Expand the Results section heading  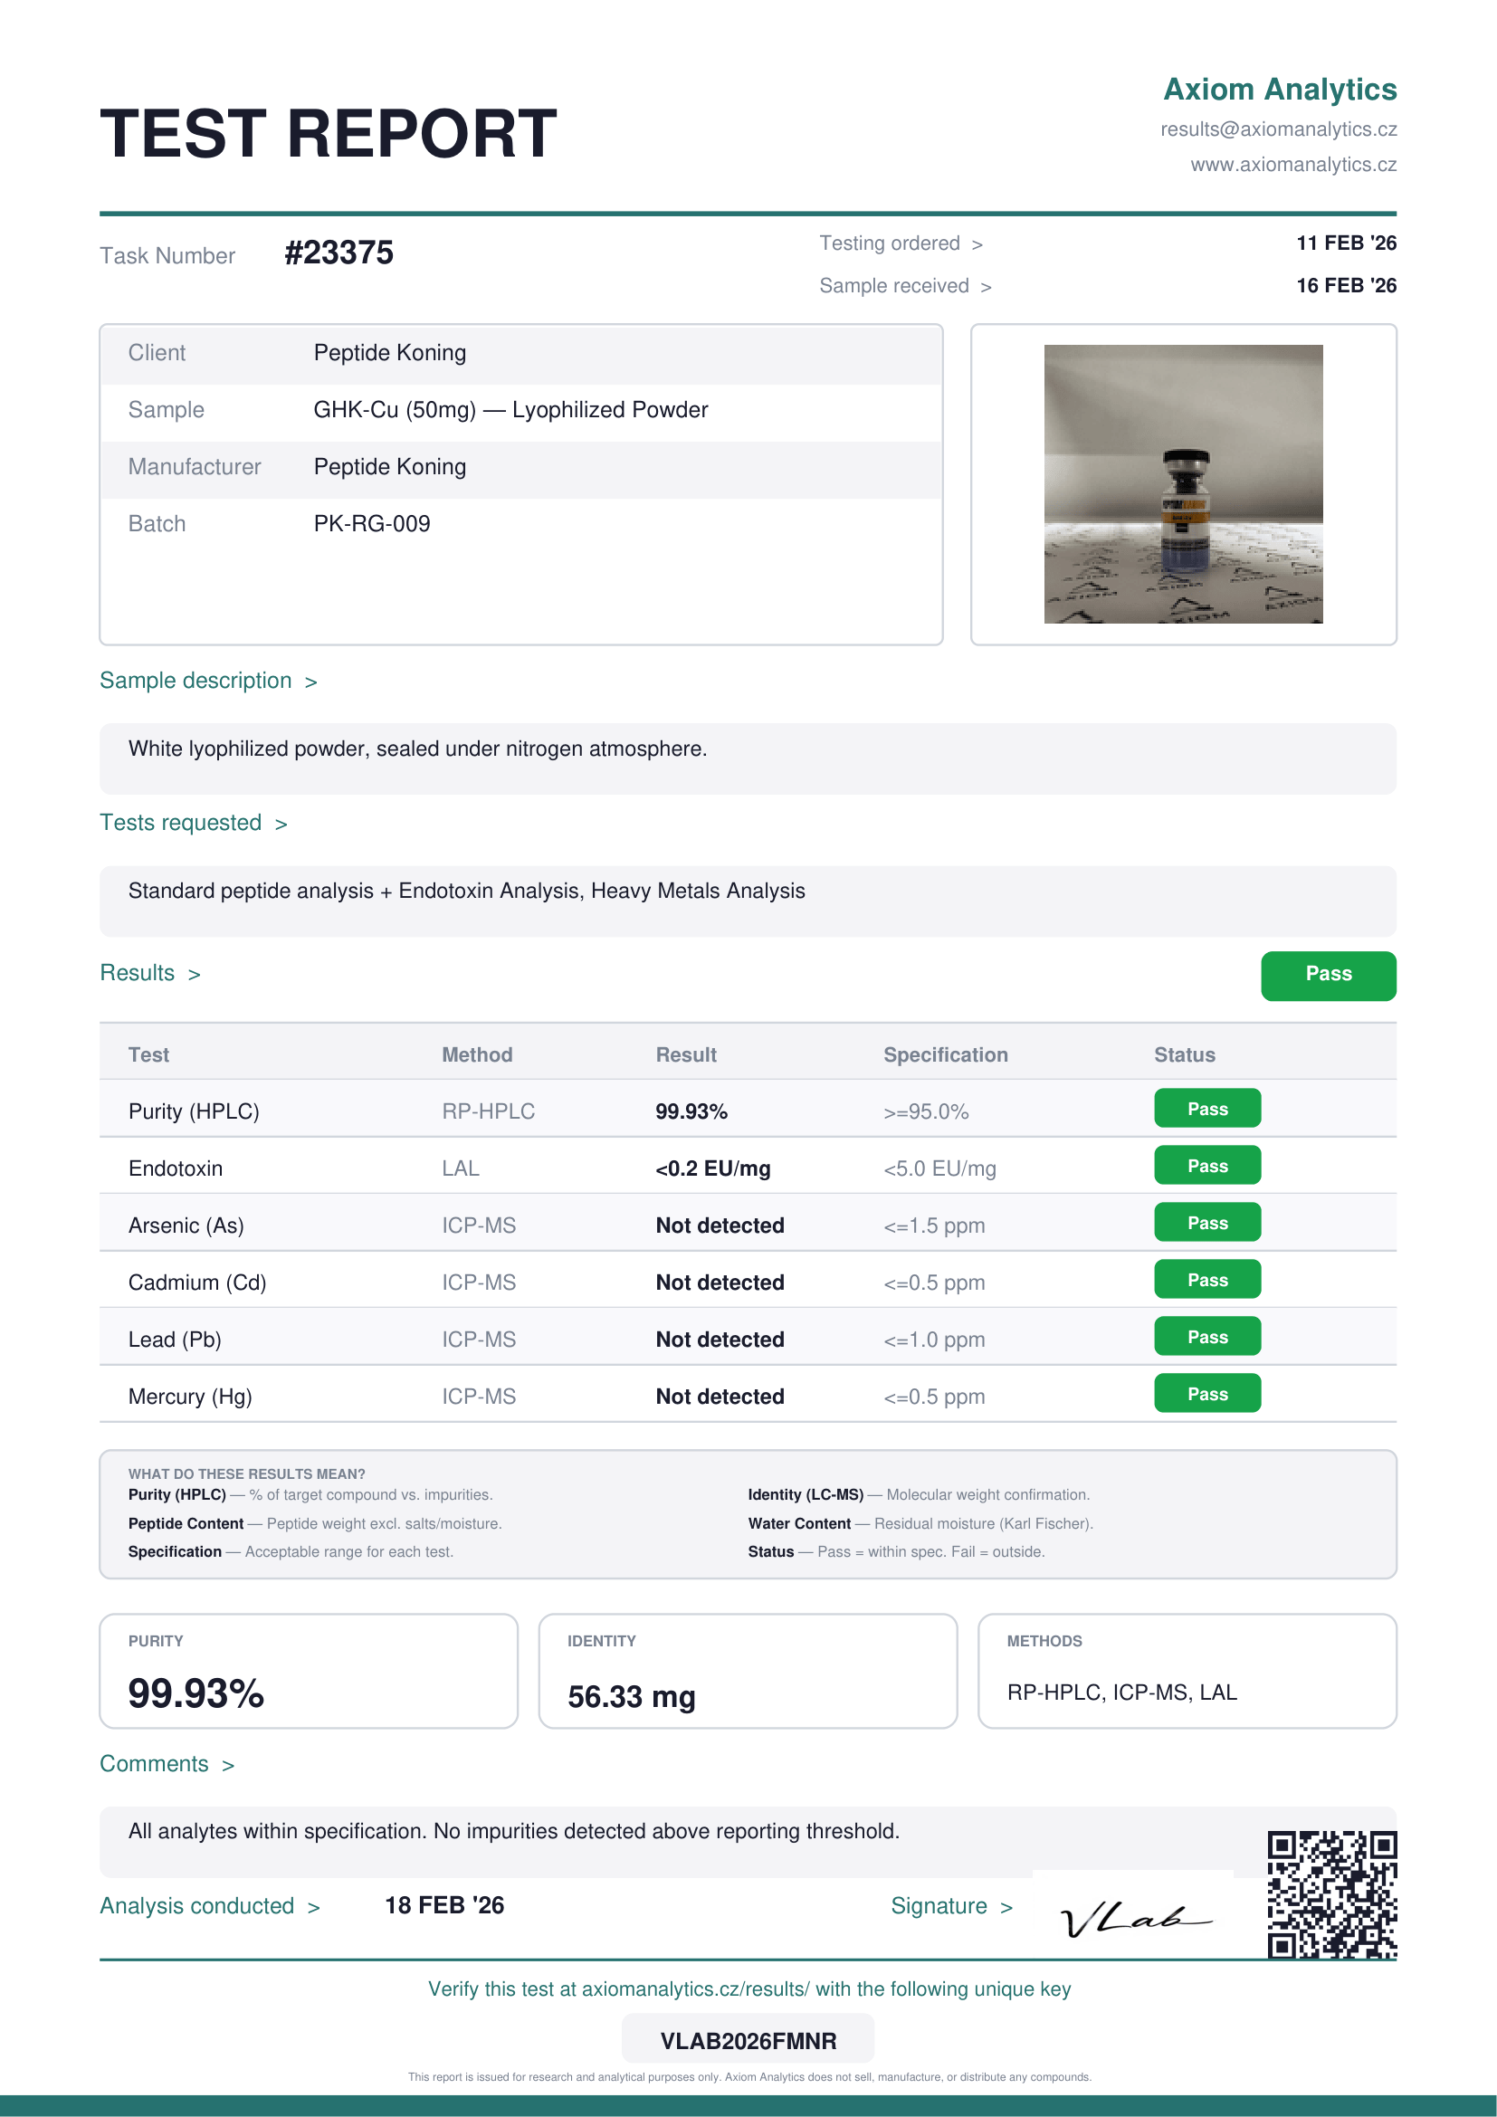[x=150, y=974]
